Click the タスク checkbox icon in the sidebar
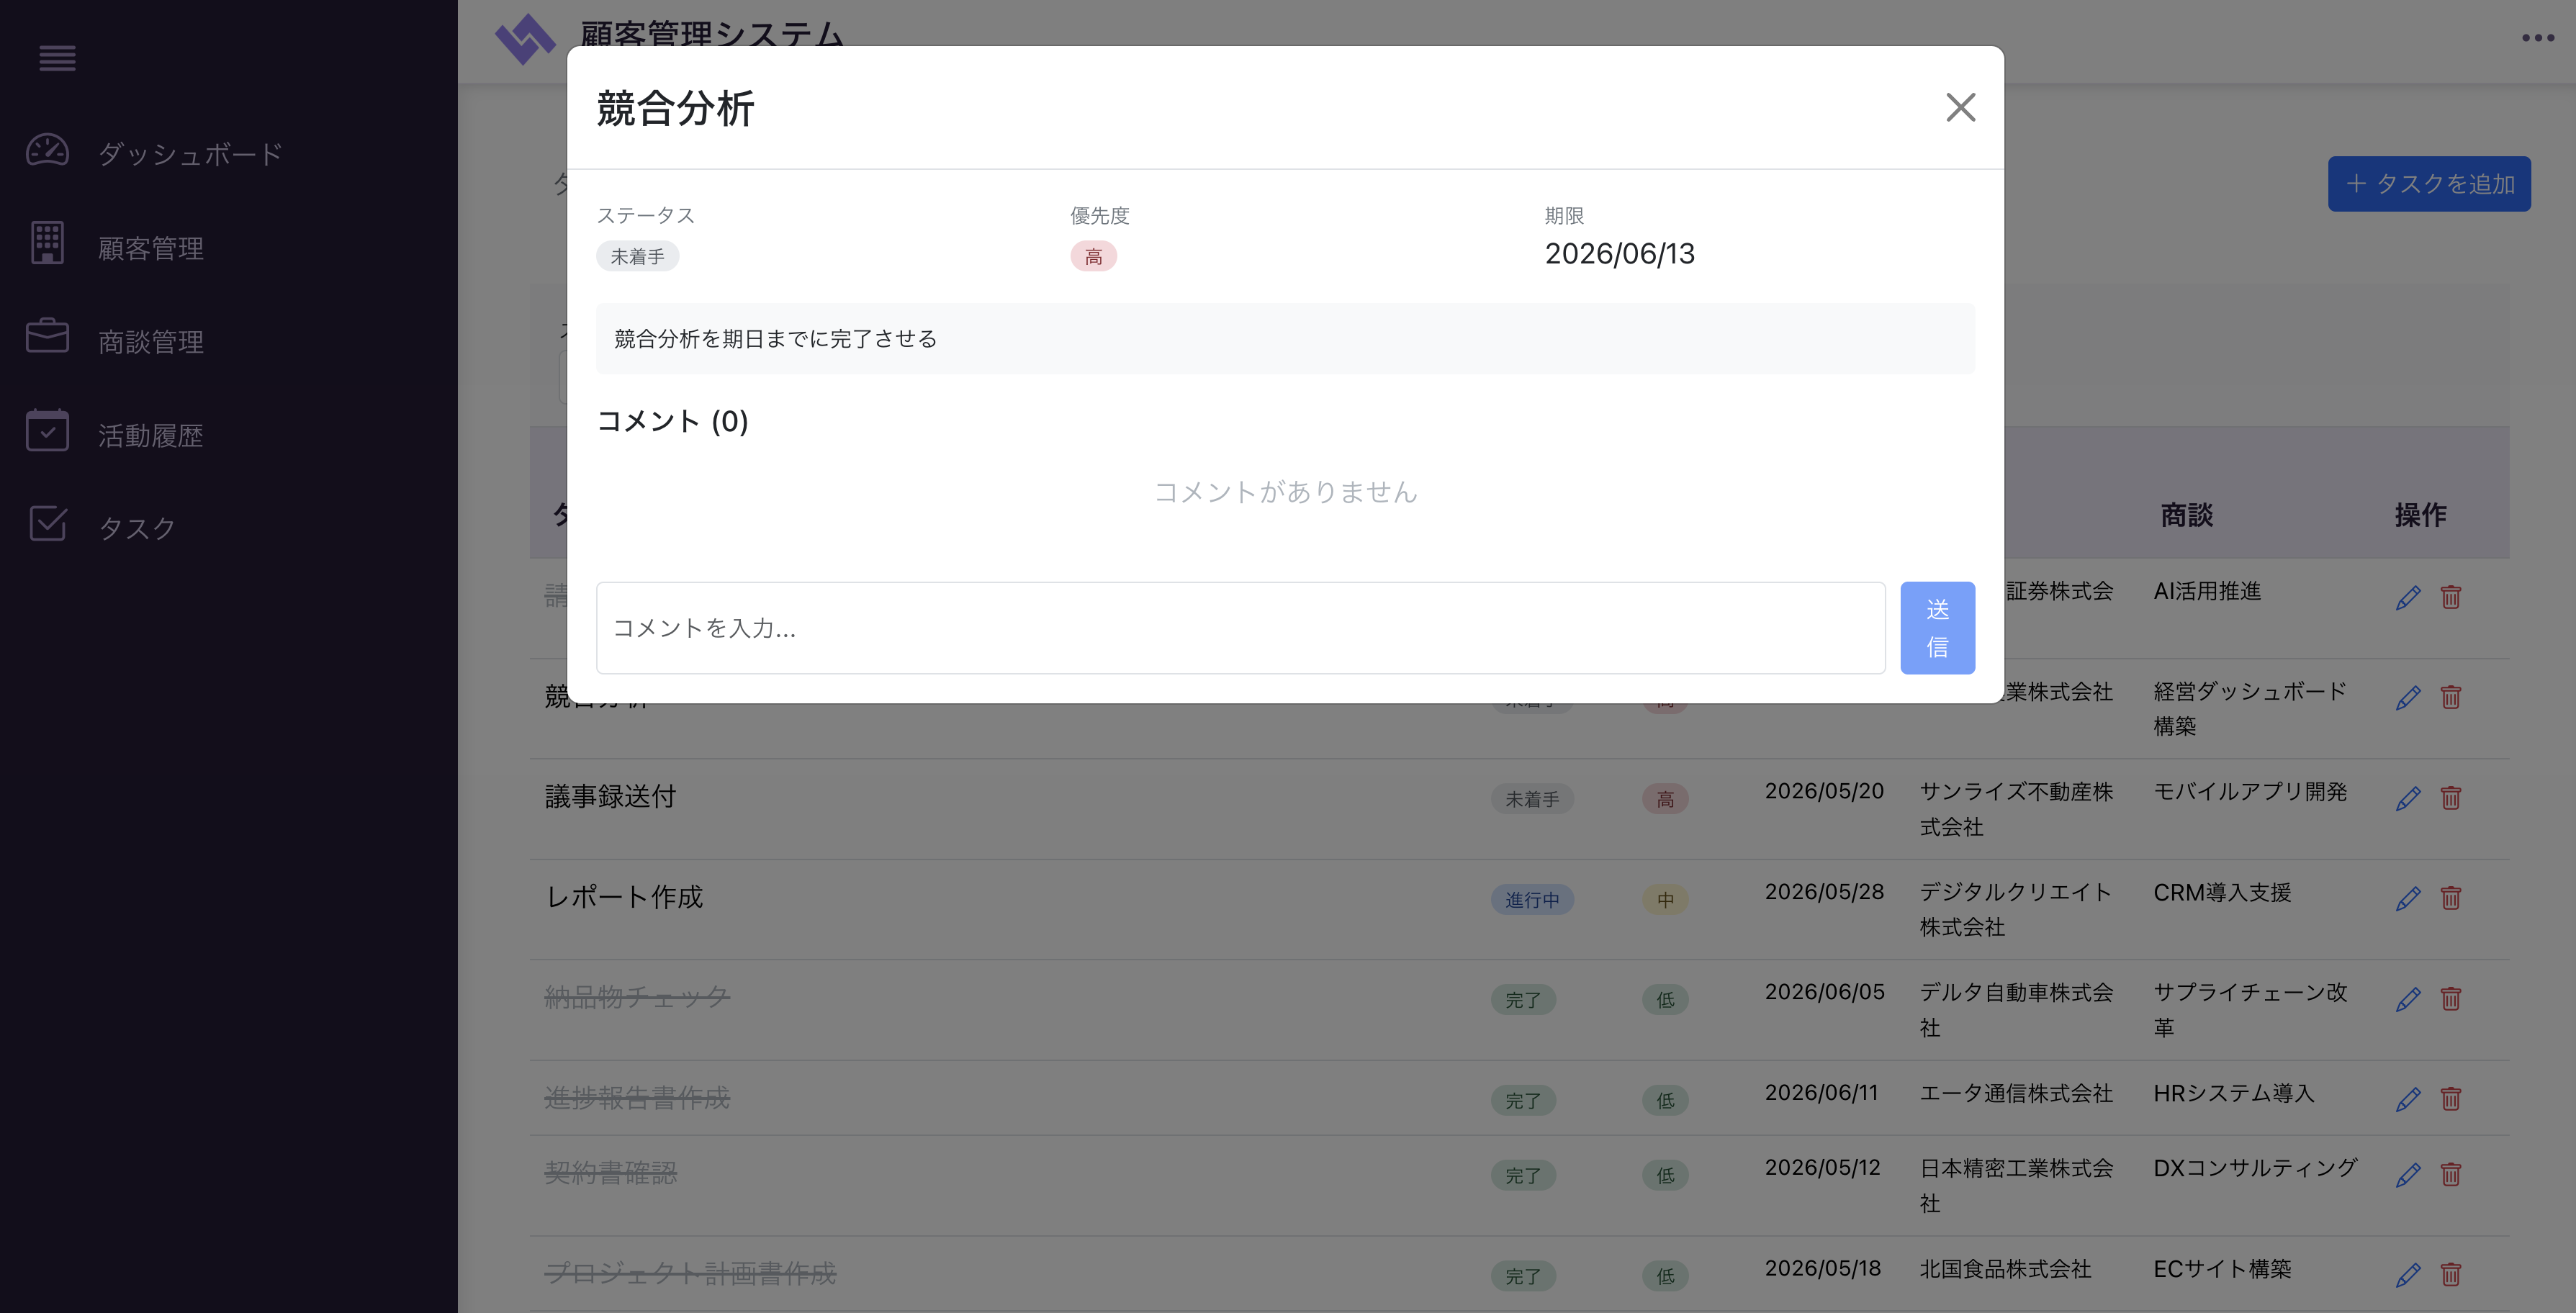 point(47,524)
